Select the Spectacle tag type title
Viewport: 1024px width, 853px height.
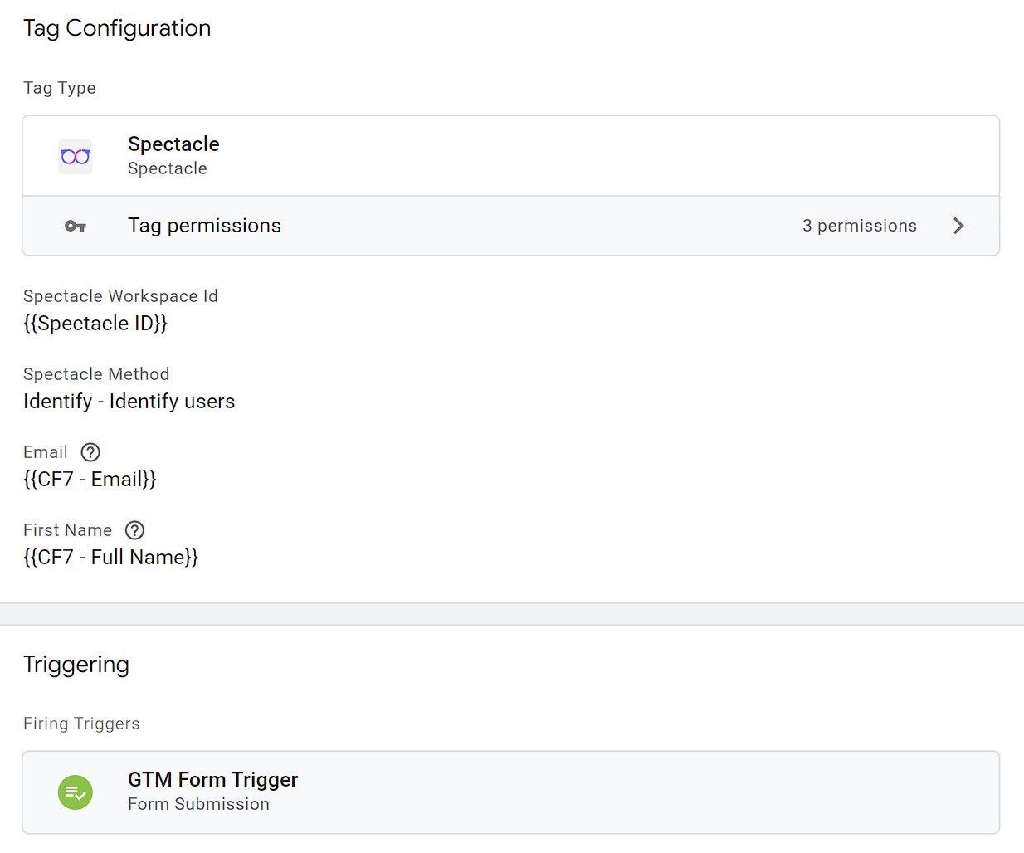(x=173, y=144)
